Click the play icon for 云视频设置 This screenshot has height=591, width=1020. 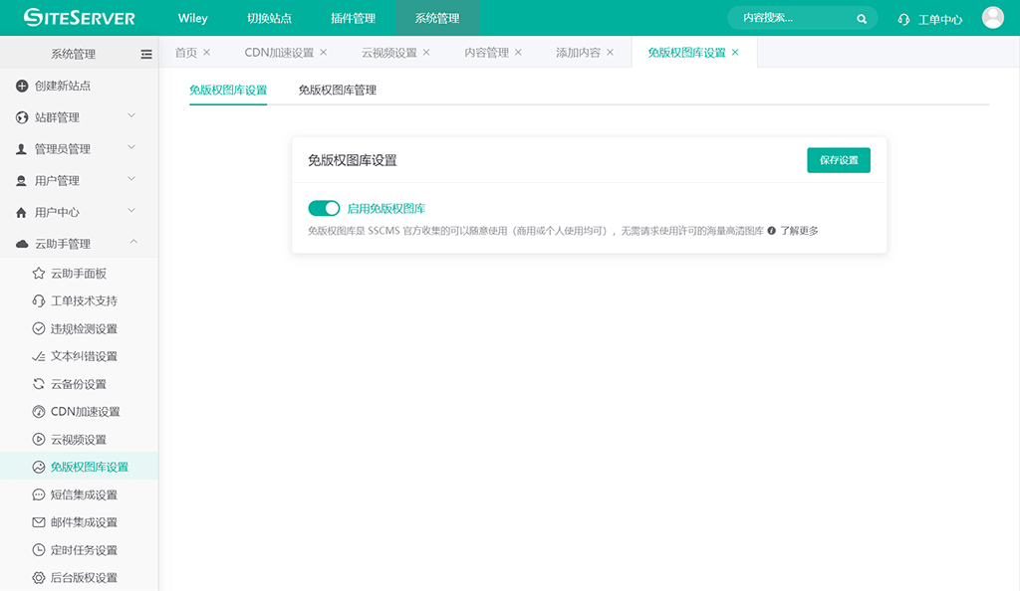[x=39, y=440]
